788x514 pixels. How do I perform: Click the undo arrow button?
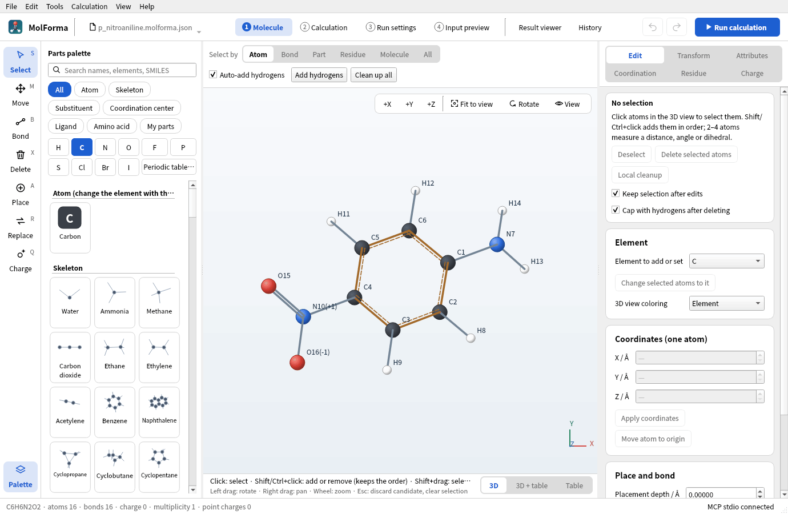653,27
